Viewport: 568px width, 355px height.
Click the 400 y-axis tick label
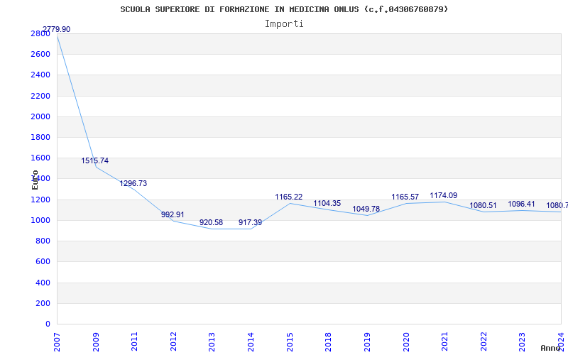pos(43,283)
